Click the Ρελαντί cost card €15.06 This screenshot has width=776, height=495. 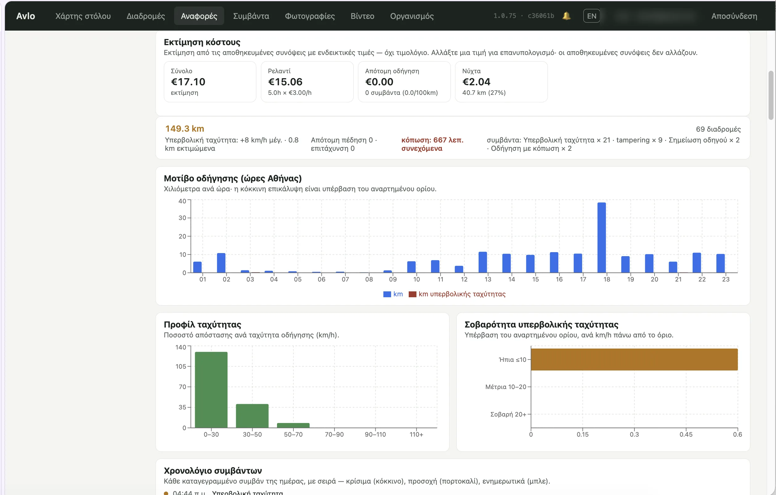click(x=307, y=82)
